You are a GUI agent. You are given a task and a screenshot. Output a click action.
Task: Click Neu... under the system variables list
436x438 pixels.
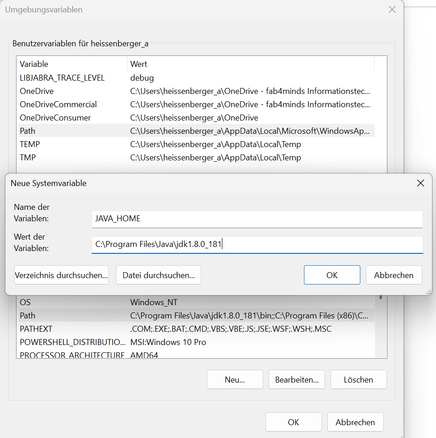coord(235,379)
